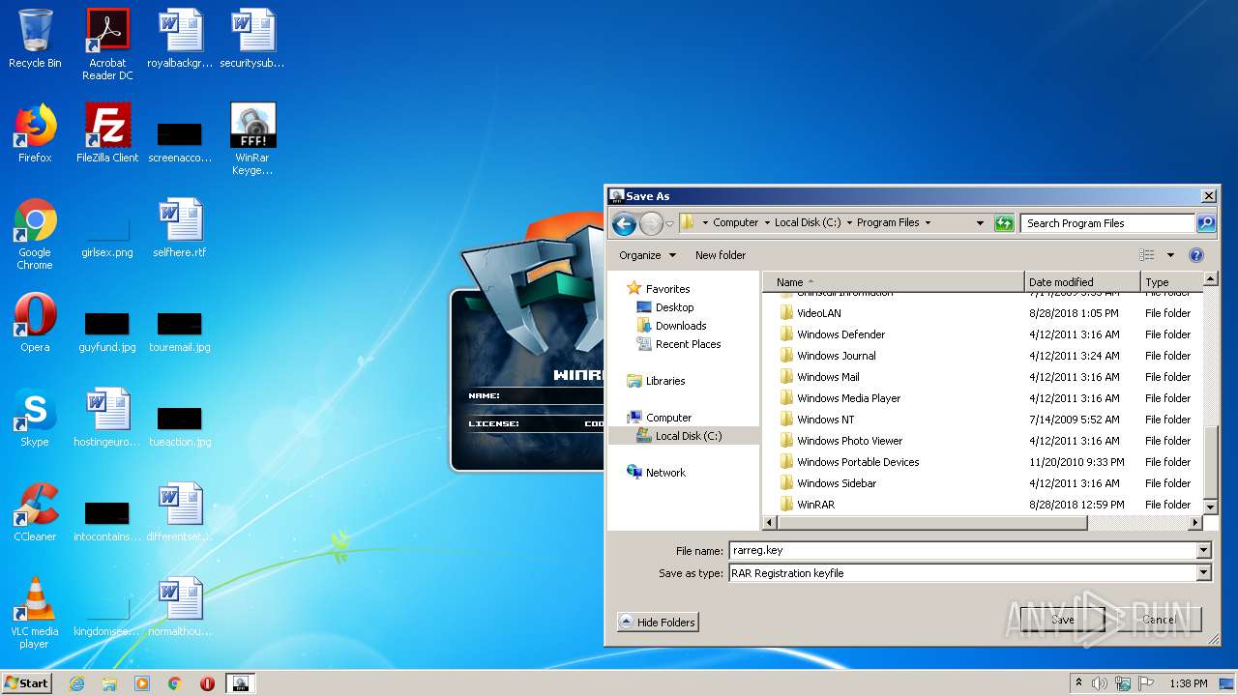Click the Back arrow in Save As
Viewport: 1238px width, 696px height.
pyautogui.click(x=625, y=224)
